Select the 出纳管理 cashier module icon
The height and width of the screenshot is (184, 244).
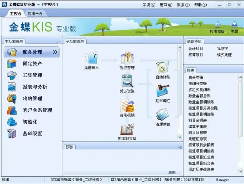click(x=12, y=99)
